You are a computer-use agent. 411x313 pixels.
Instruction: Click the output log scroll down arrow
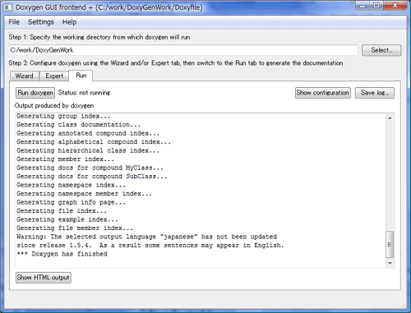click(390, 263)
